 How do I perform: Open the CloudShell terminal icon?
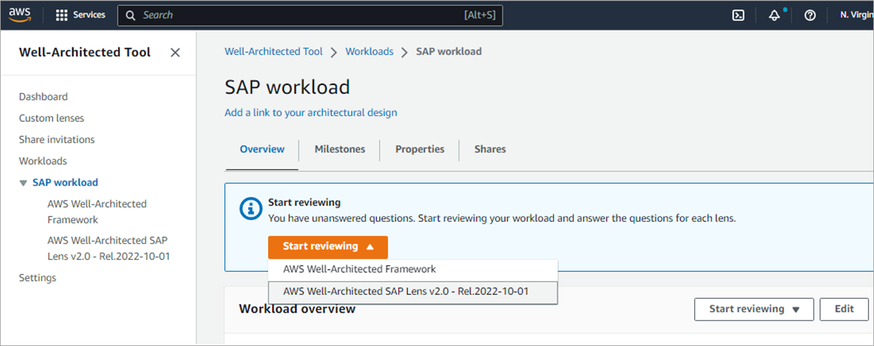click(738, 15)
